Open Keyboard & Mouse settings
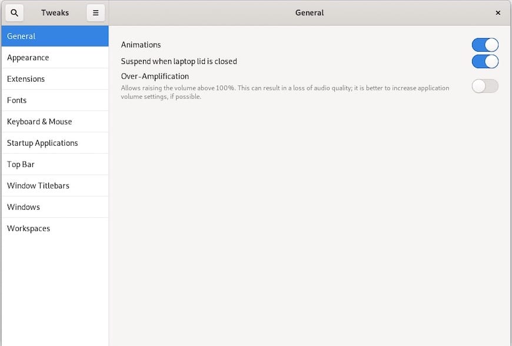The width and height of the screenshot is (512, 346). pyautogui.click(x=55, y=122)
